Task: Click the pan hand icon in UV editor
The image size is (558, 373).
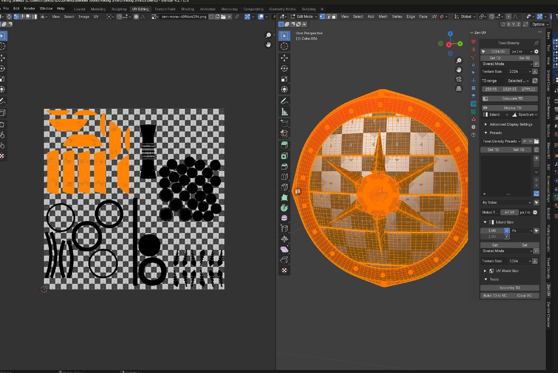Action: point(269,44)
